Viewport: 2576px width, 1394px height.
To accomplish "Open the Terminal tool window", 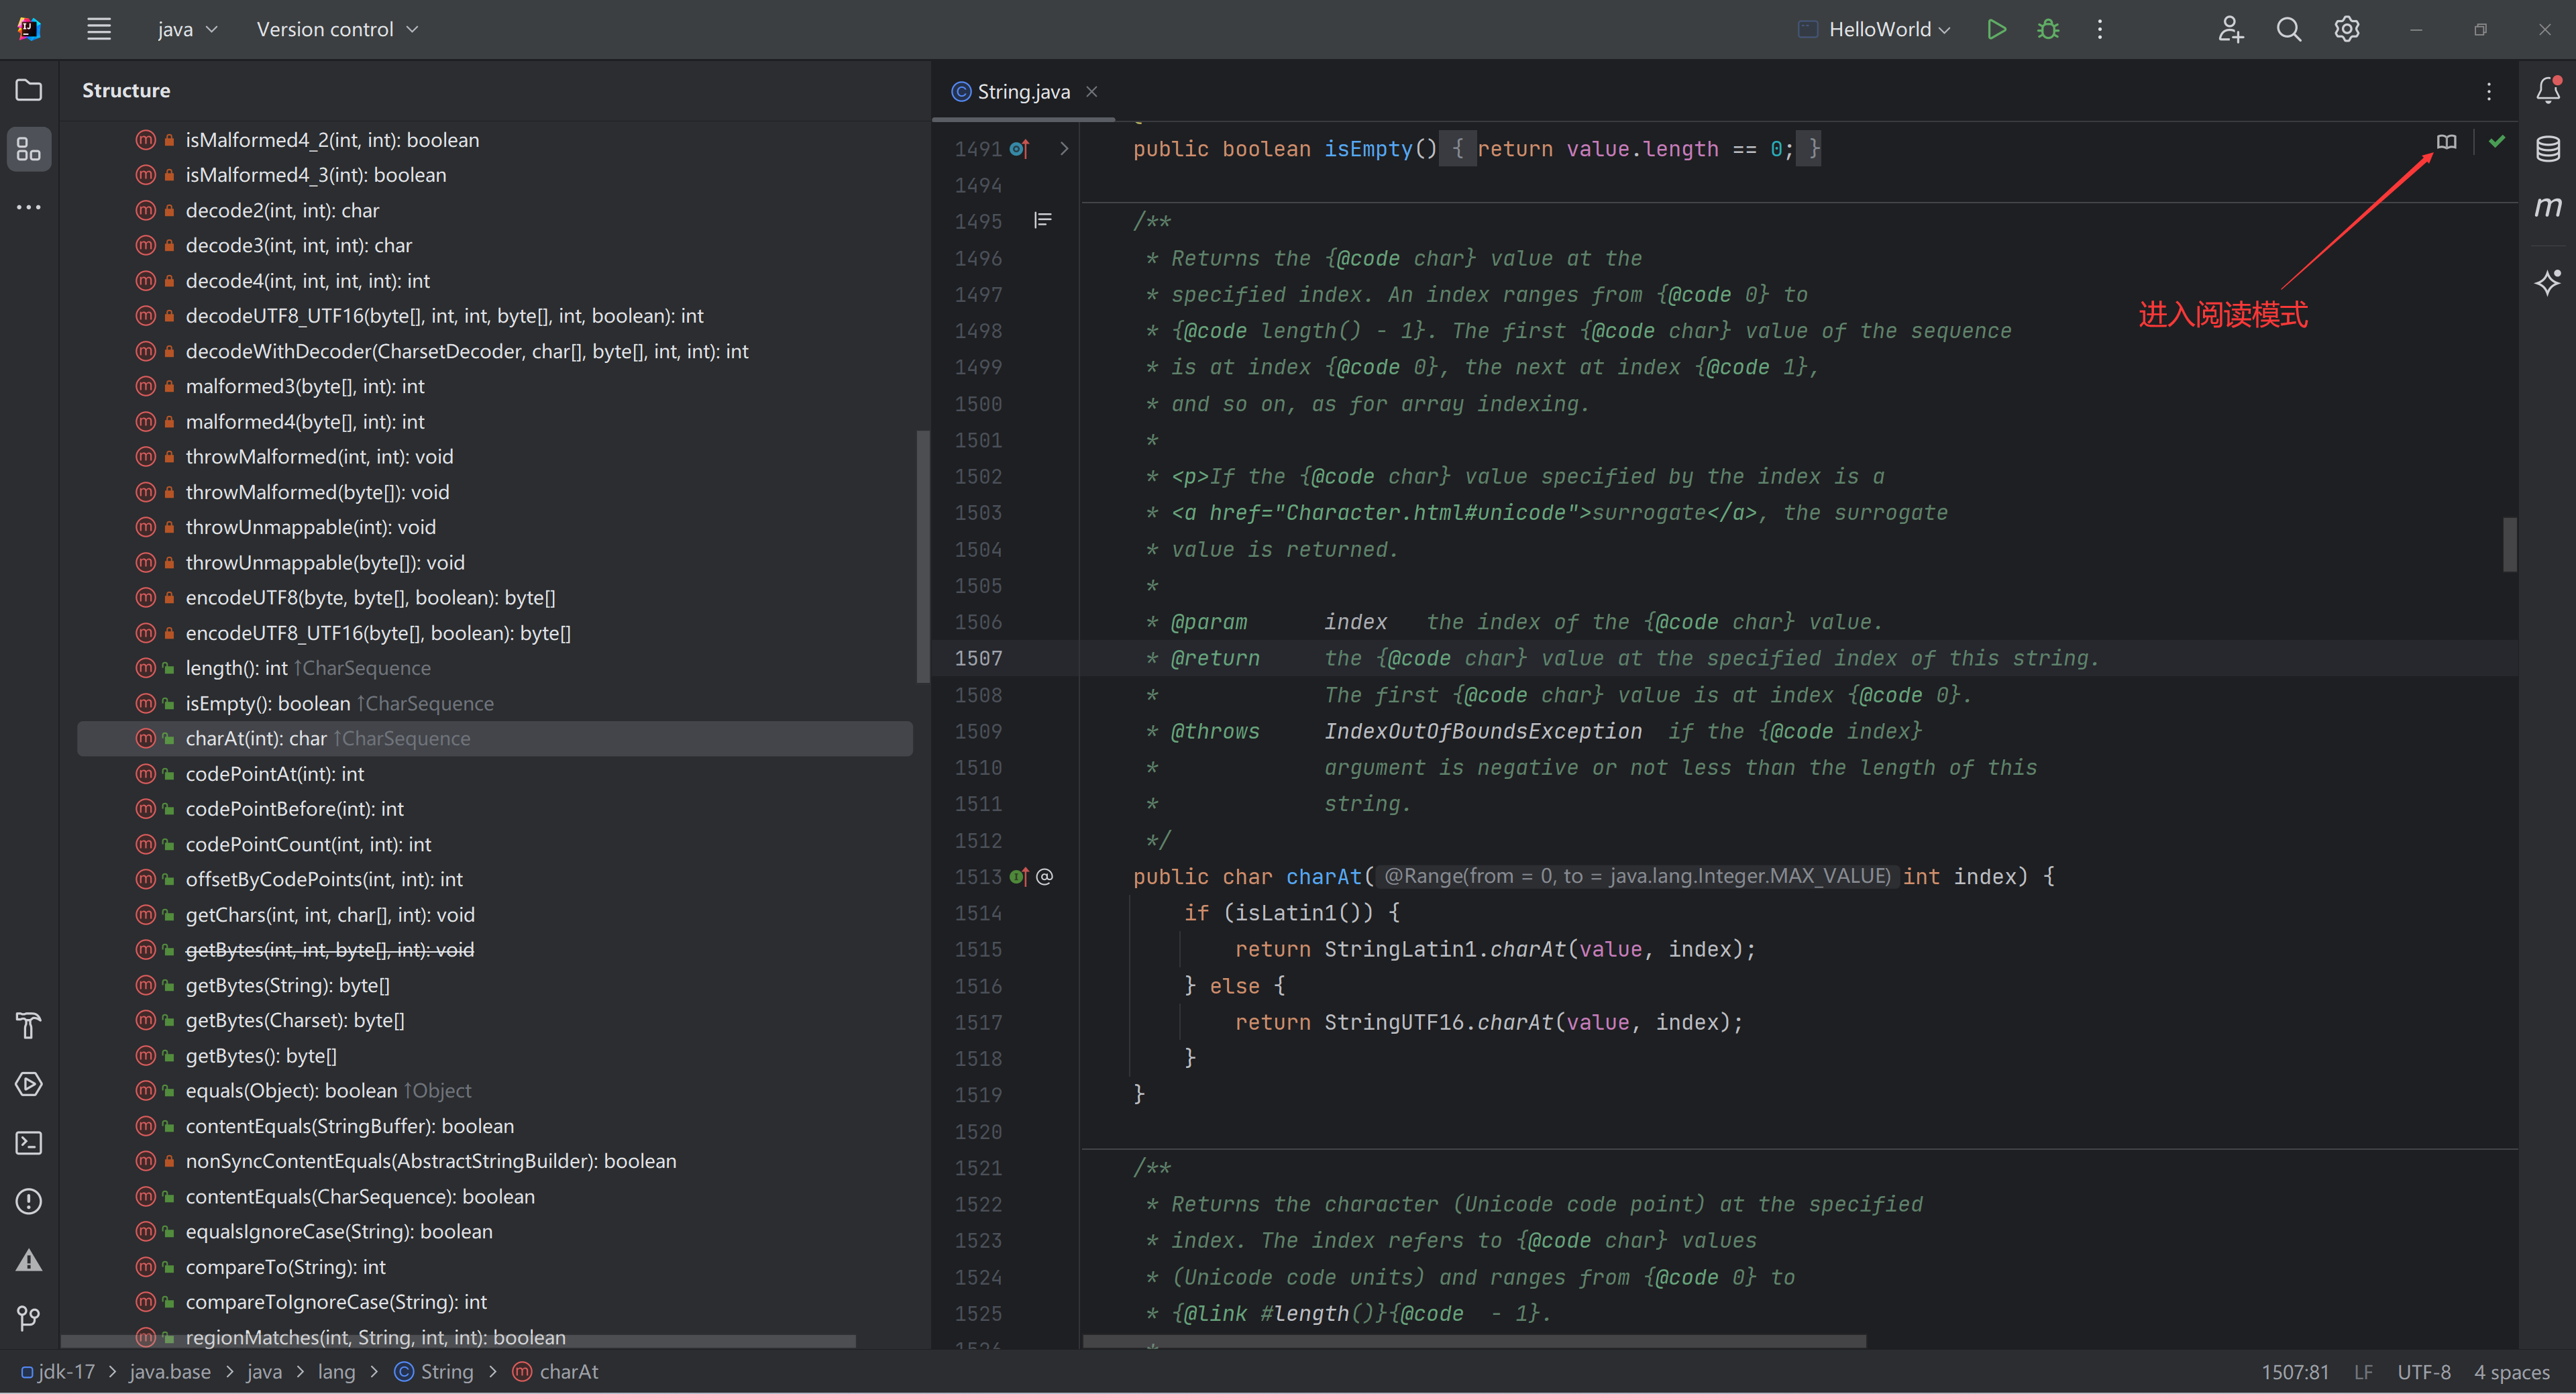I will pos(29,1142).
